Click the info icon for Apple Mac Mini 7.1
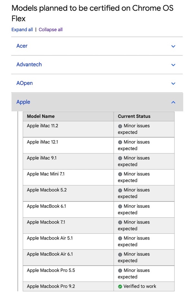 click(x=120, y=174)
